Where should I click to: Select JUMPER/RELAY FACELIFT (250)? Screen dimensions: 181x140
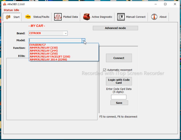64,57
